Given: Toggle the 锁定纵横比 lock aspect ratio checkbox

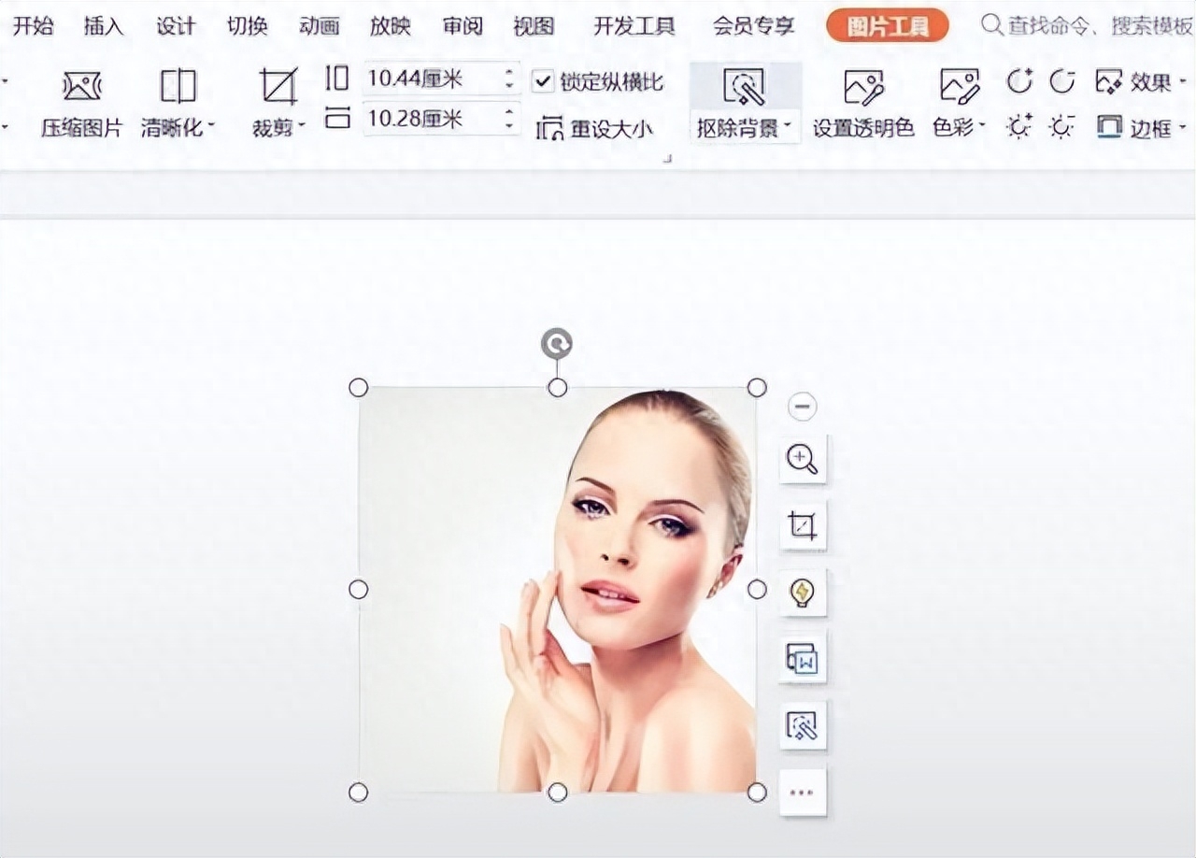Looking at the screenshot, I should click(543, 82).
